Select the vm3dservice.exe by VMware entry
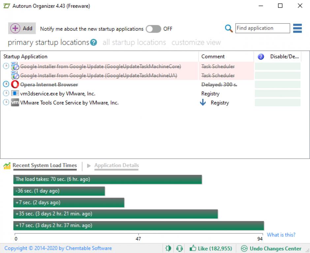The width and height of the screenshot is (310, 253). tap(58, 94)
